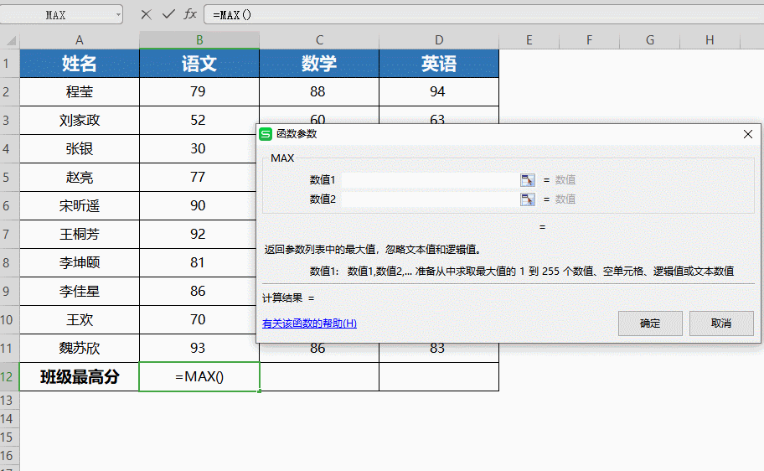Select column A header

coord(80,40)
